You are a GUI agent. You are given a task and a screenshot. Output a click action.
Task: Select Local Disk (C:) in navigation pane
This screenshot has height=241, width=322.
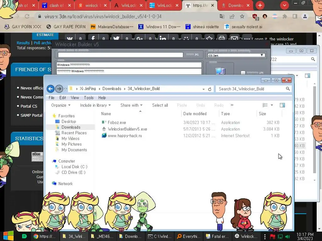pos(74,167)
